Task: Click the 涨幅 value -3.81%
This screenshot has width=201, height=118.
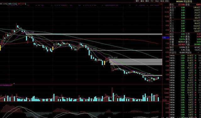Action: coord(182,39)
